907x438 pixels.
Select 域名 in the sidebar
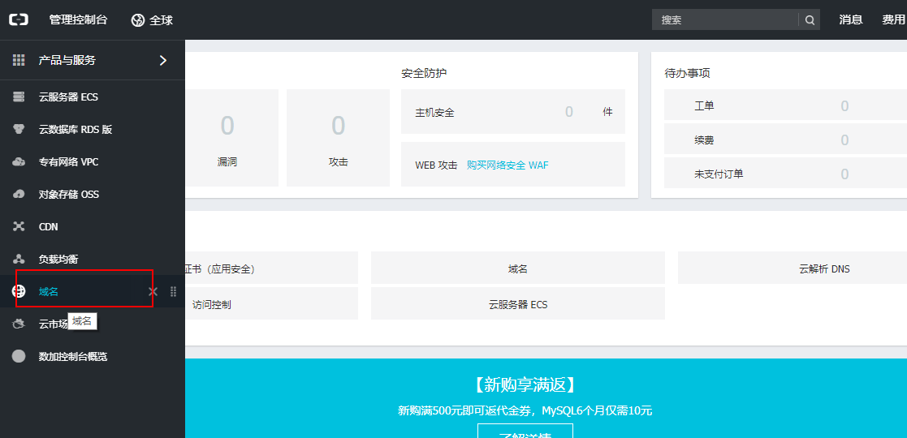click(x=49, y=292)
